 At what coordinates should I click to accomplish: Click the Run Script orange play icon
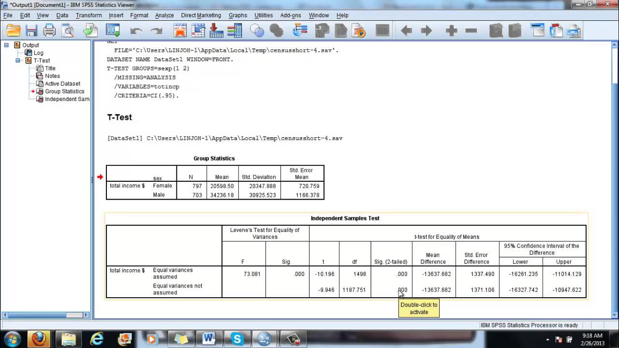[x=359, y=31]
